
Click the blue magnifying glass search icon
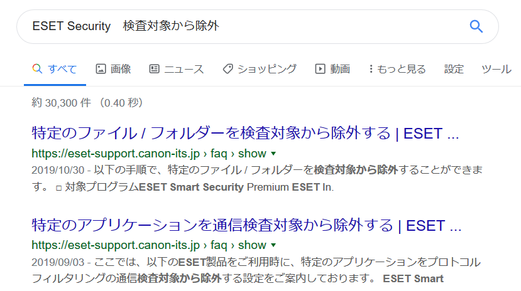coord(476,26)
